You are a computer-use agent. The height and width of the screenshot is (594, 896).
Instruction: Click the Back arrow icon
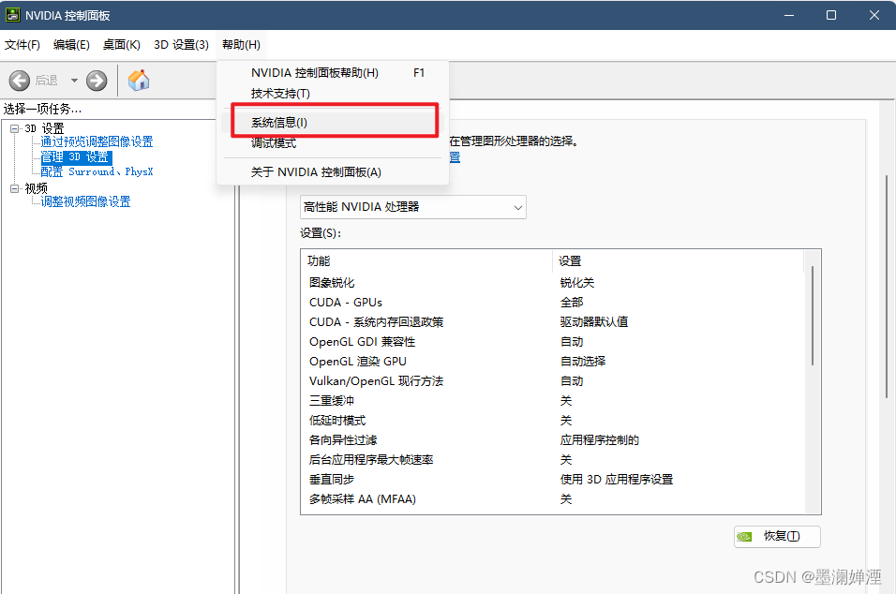(x=20, y=81)
